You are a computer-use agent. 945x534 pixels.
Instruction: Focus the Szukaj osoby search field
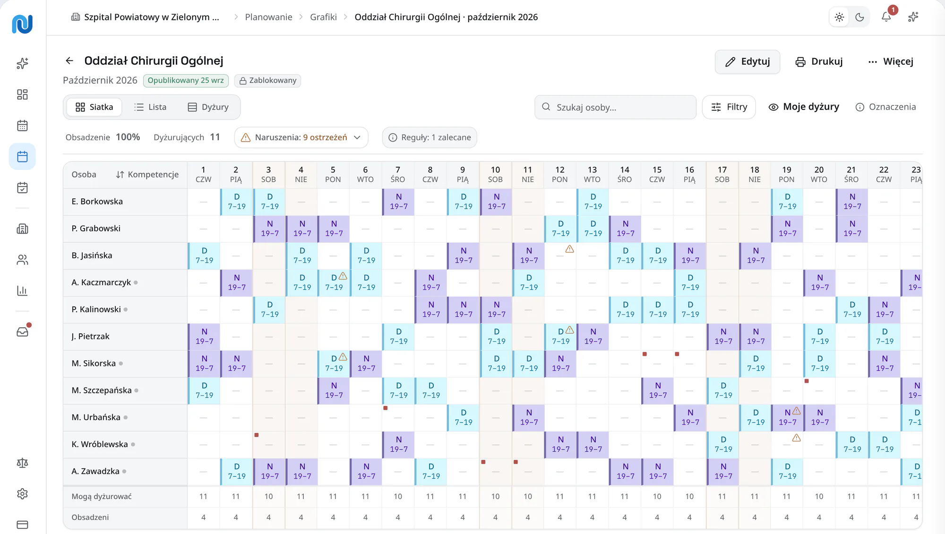pos(615,107)
